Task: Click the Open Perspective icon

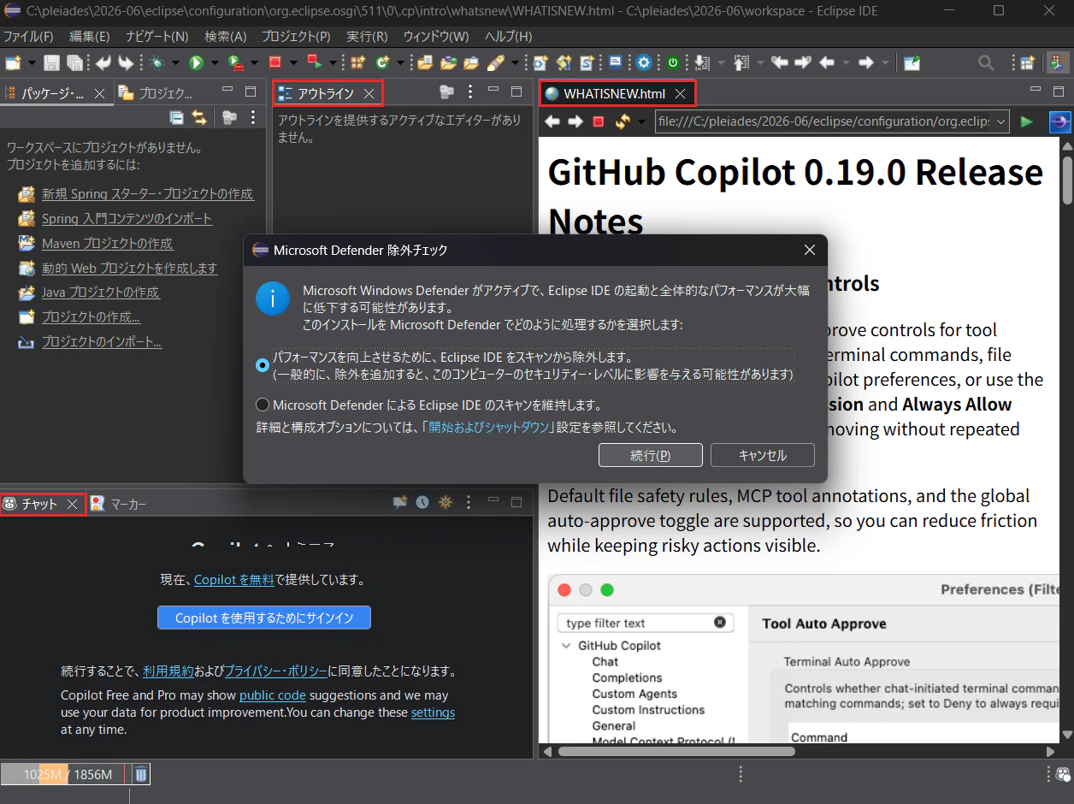Action: point(1027,62)
